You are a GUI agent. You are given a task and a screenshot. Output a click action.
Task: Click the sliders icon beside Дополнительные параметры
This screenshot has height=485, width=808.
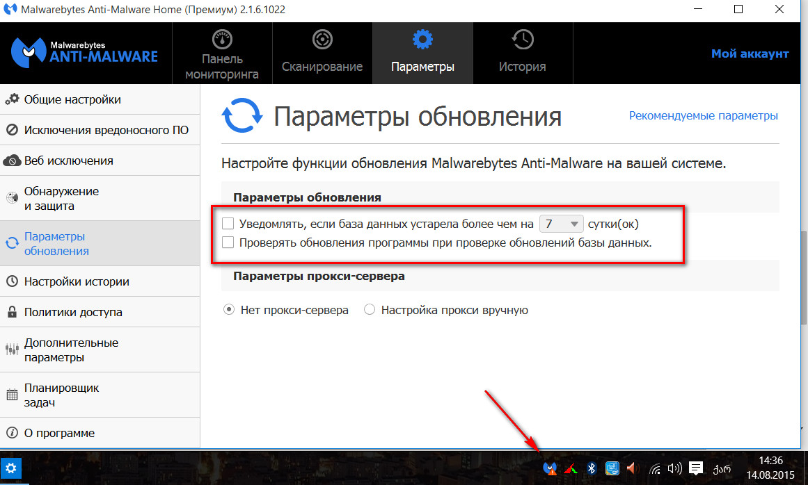tap(12, 350)
